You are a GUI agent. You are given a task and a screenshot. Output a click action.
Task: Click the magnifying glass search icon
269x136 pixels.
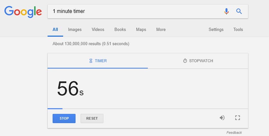pyautogui.click(x=239, y=11)
